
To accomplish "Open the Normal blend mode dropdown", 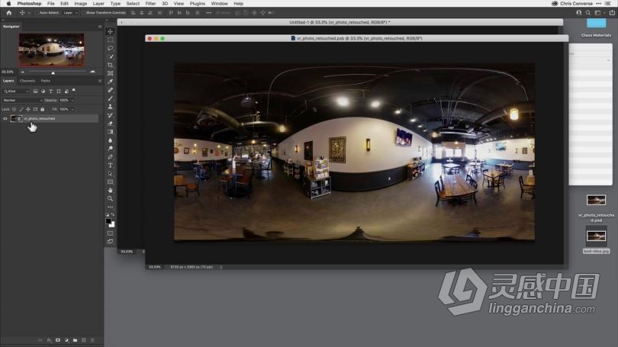I will coord(22,101).
